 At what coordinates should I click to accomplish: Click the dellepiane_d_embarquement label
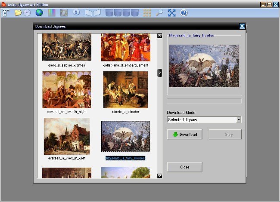(x=125, y=65)
